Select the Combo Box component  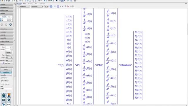[6, 75]
